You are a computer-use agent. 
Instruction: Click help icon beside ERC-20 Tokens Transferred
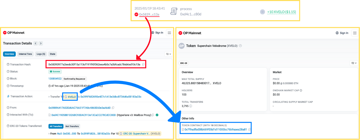pos(8,126)
